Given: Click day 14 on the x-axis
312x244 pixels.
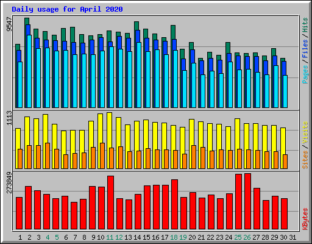Looking at the screenshot, I should (x=137, y=237).
